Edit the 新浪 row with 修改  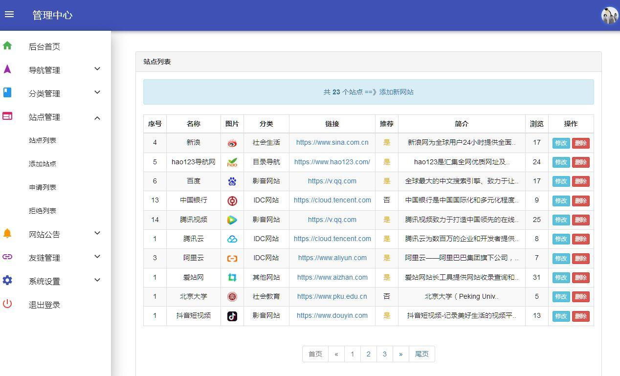click(x=561, y=143)
